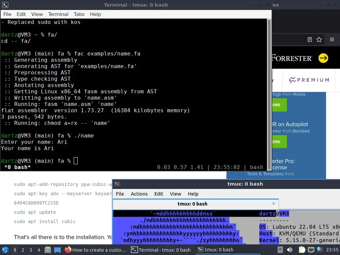Click the tmux window label '*0 bash*'
Viewport: 340px width, 255px height.
coord(18,167)
